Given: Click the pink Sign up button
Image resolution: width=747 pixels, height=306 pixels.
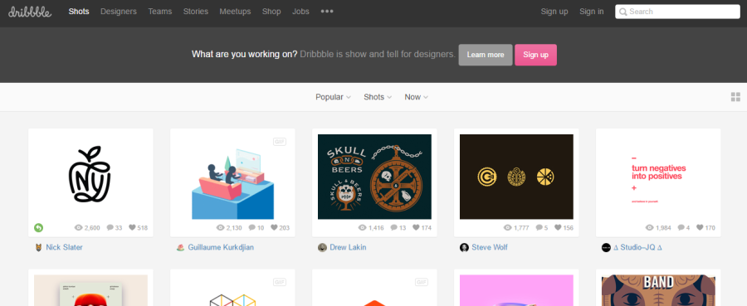Looking at the screenshot, I should pyautogui.click(x=535, y=55).
